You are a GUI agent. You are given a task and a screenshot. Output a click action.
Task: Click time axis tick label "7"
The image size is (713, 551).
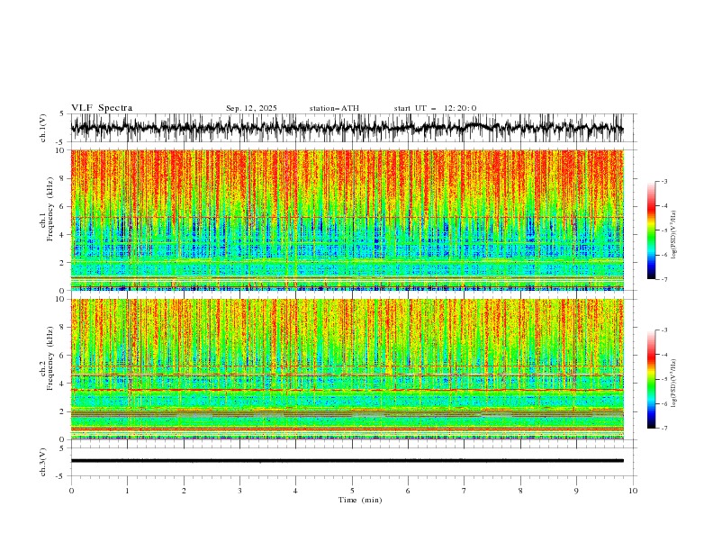(465, 491)
